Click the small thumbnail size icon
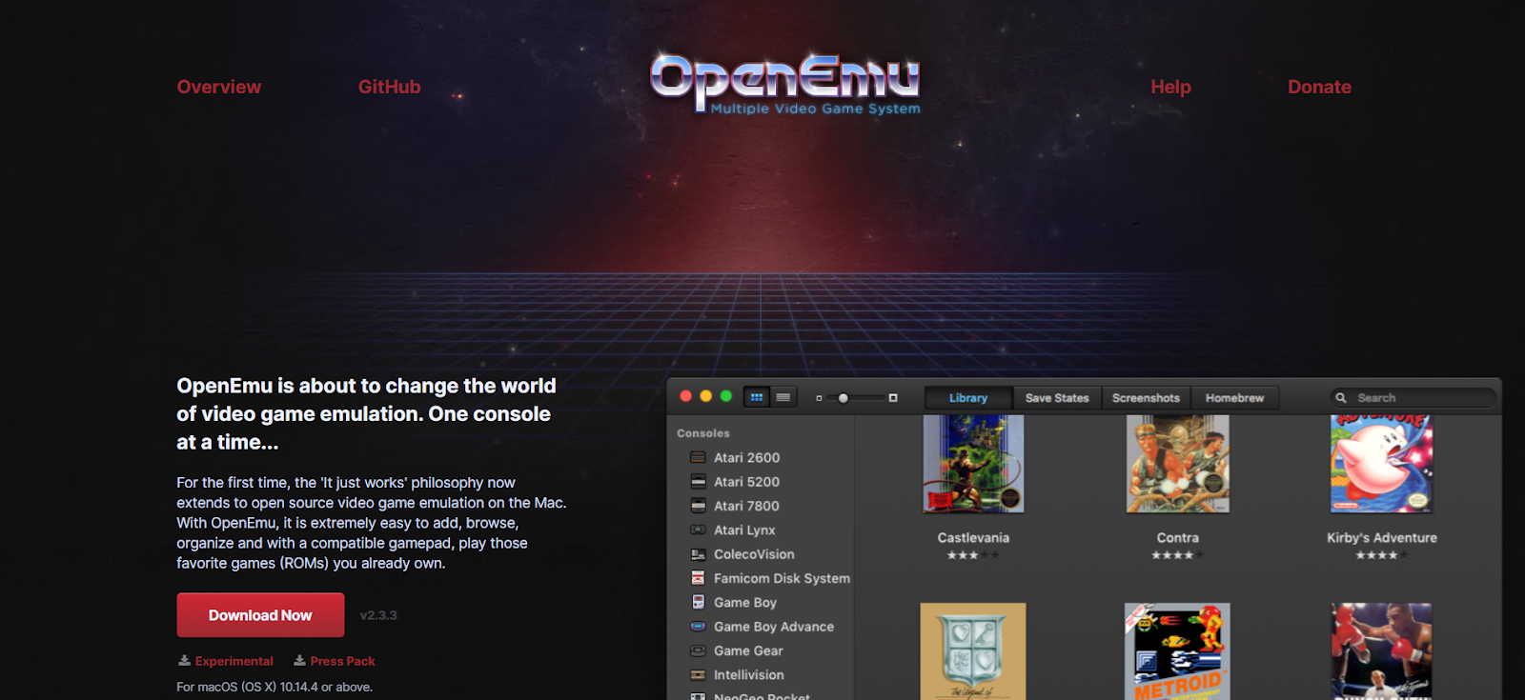The width and height of the screenshot is (1525, 700). click(x=819, y=398)
